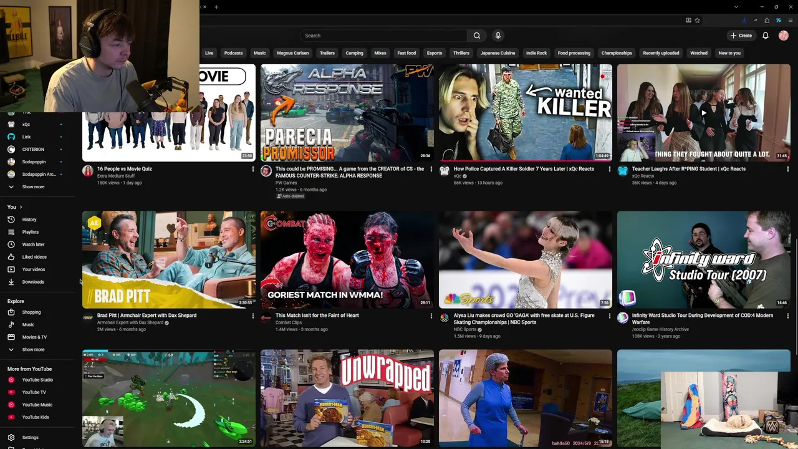The width and height of the screenshot is (798, 449).
Task: Click into the YouTube Search field
Action: (383, 36)
